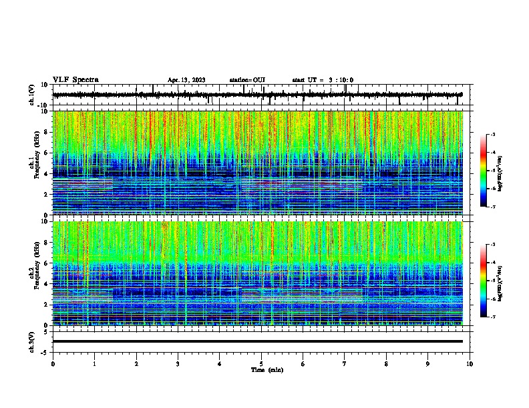Click the time axis tick label '4'
Screen dimensions: 529x408
[220, 364]
